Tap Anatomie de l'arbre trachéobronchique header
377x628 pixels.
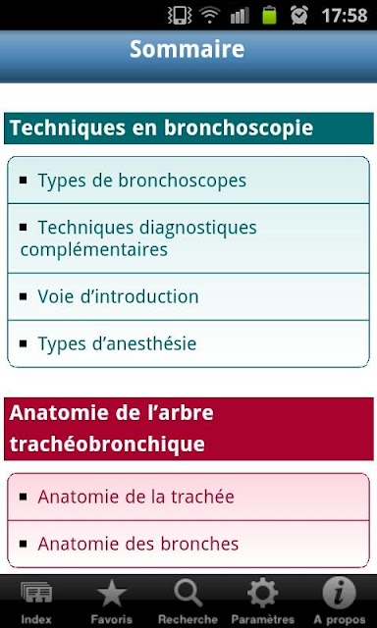click(188, 429)
